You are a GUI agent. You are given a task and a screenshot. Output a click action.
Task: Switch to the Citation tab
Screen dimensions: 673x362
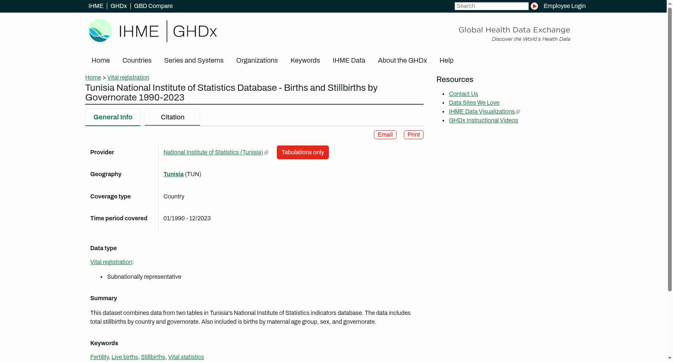tap(172, 117)
